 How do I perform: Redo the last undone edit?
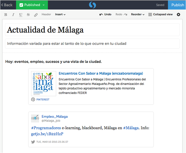point(121,14)
